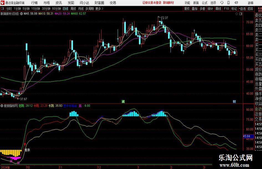Click the MA60: 62.57 indicator value
This screenshot has width=262, height=169.
(x=78, y=14)
